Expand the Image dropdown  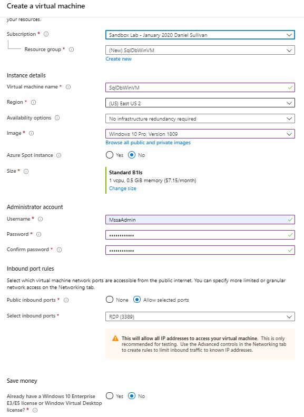pos(200,134)
